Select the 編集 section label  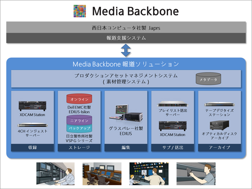coord(126,148)
